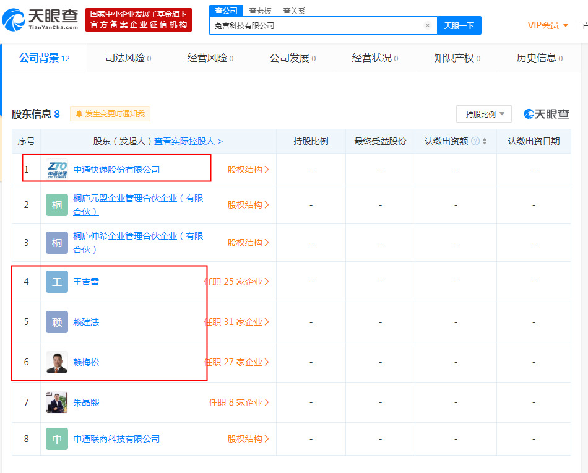Open the 中通联商科技有限公司 link

coord(116,439)
